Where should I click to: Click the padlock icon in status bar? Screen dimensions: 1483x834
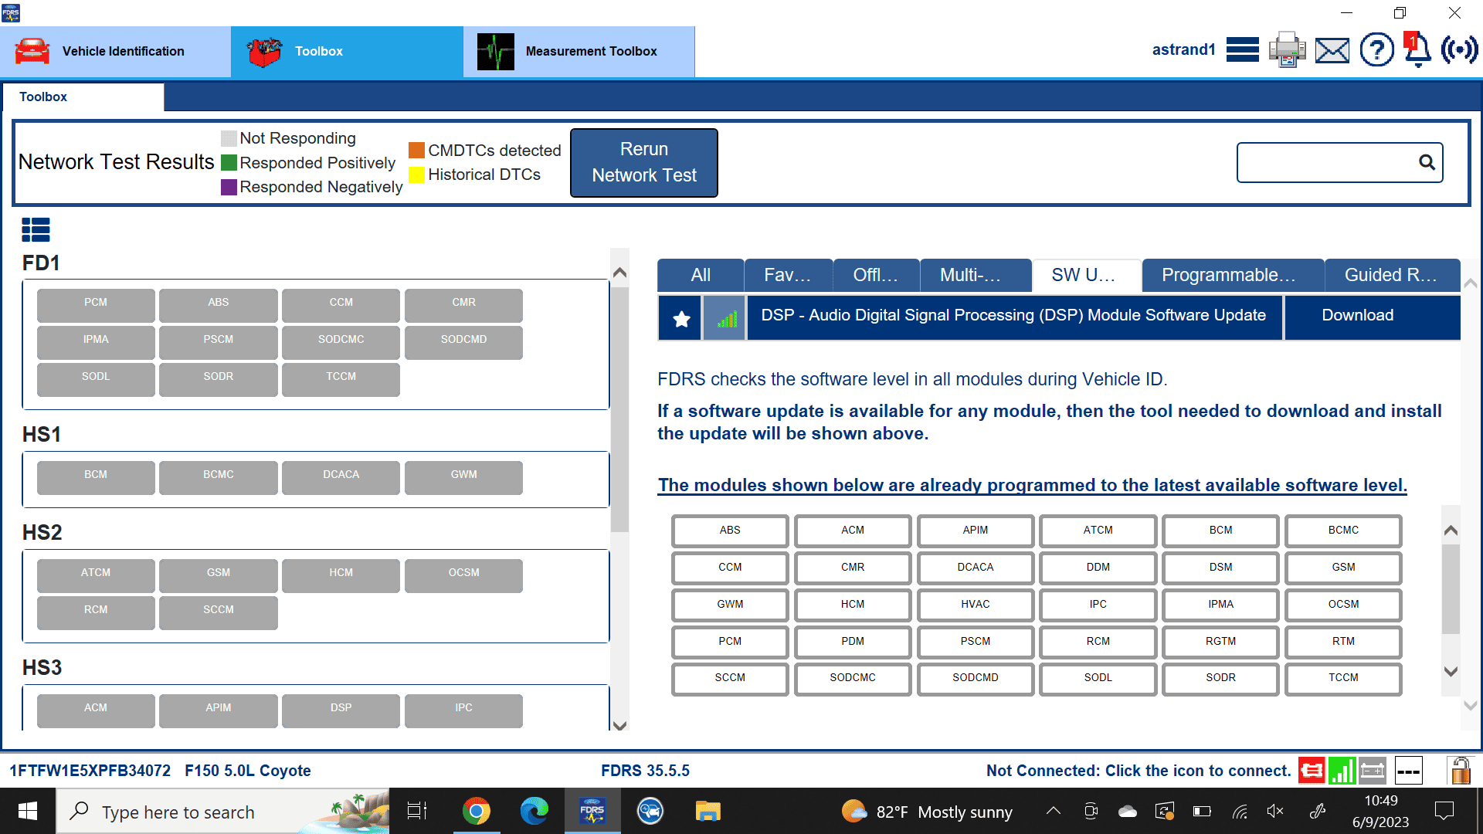coord(1460,770)
